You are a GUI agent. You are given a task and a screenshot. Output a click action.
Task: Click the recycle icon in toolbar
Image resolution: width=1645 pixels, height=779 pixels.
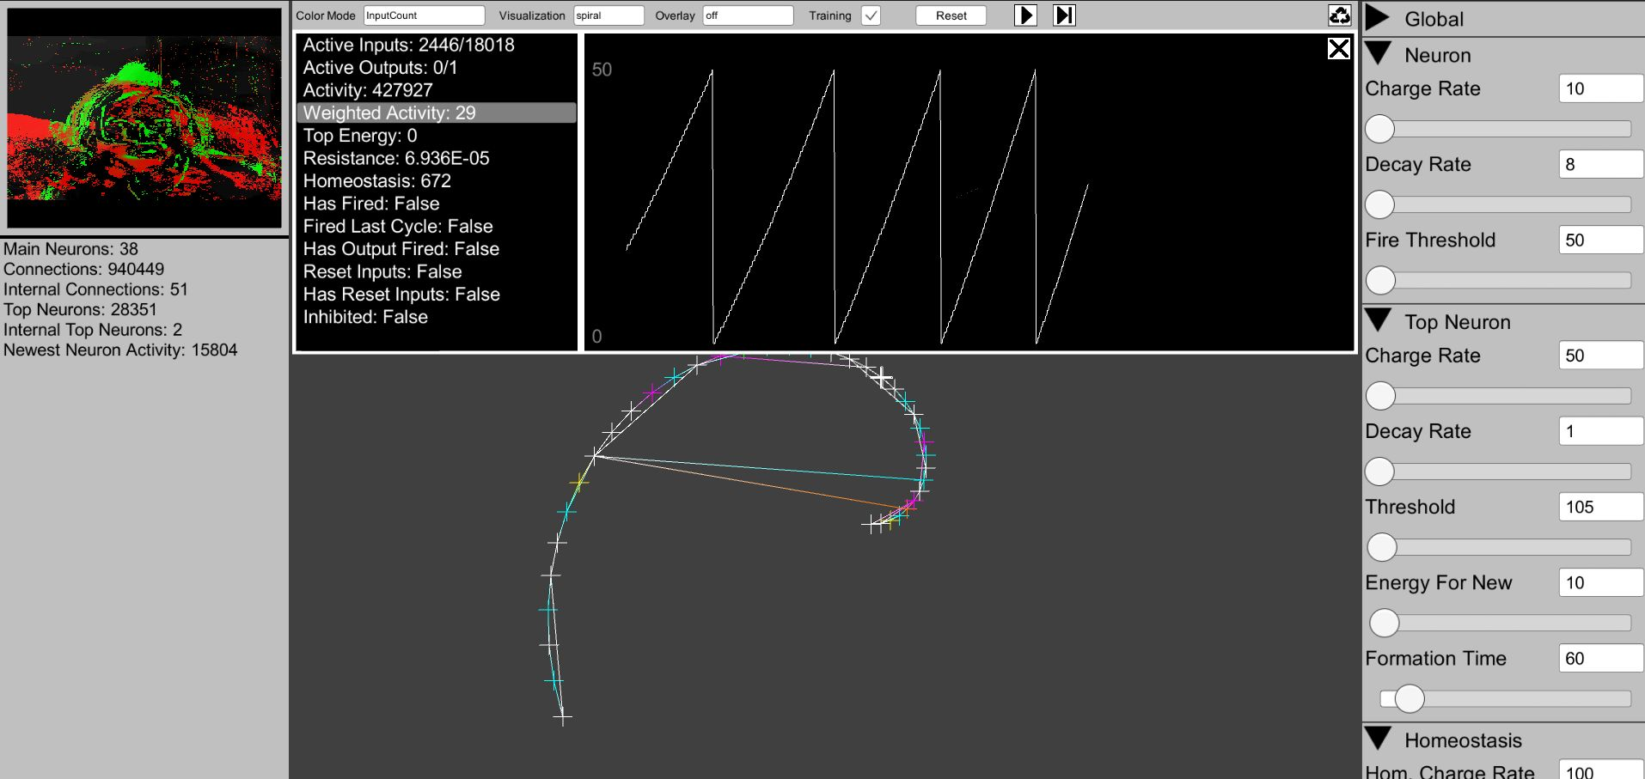1339,15
